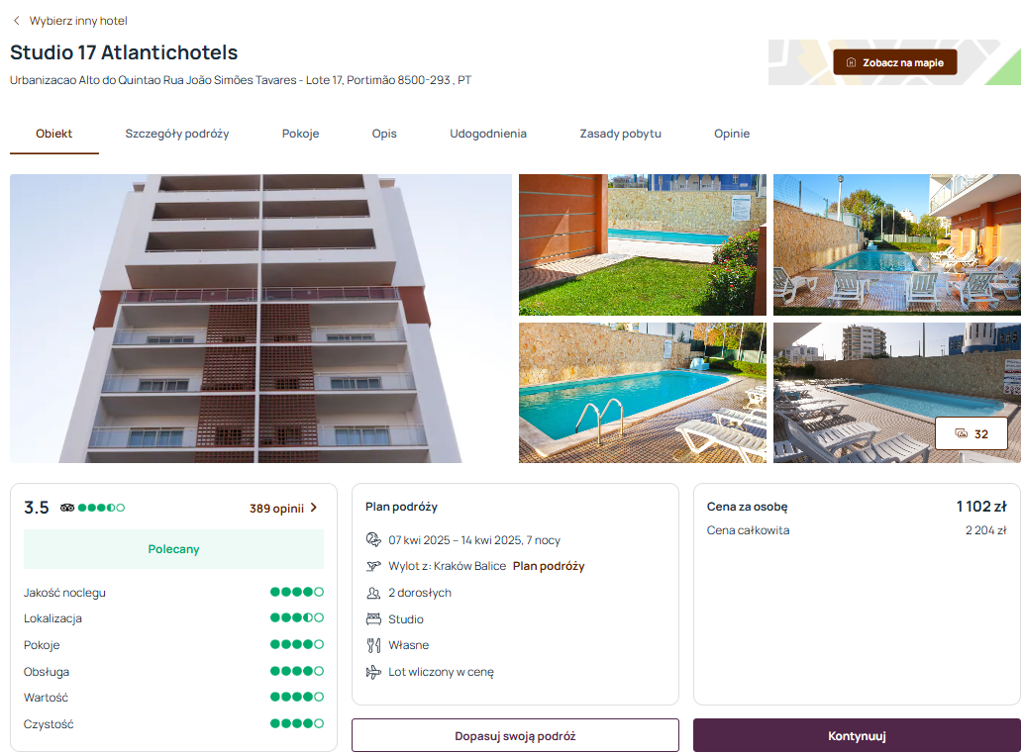Viewport: 1023px width, 754px height.
Task: Click the Obsługa rating dots
Action: pos(297,671)
